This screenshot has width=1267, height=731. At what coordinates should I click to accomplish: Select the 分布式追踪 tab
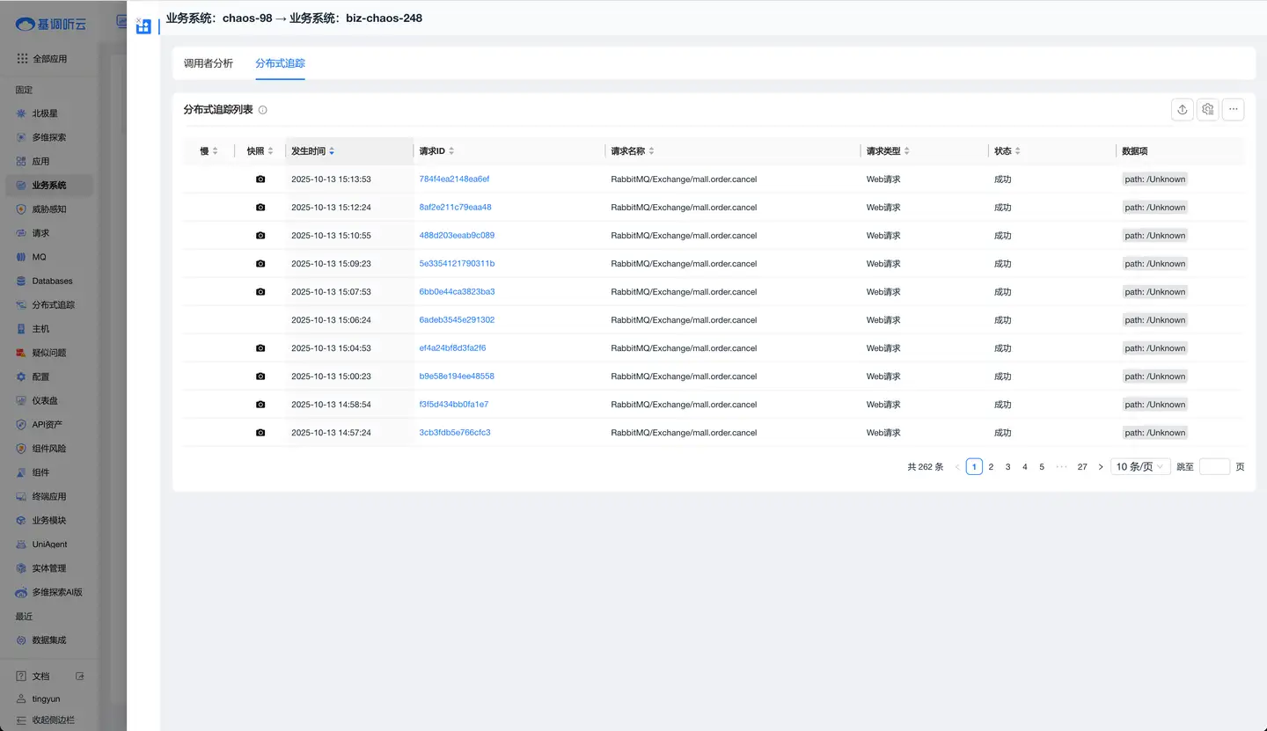[280, 63]
